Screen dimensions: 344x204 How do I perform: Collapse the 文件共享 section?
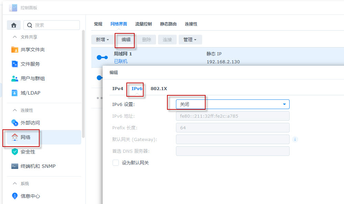[15, 37]
